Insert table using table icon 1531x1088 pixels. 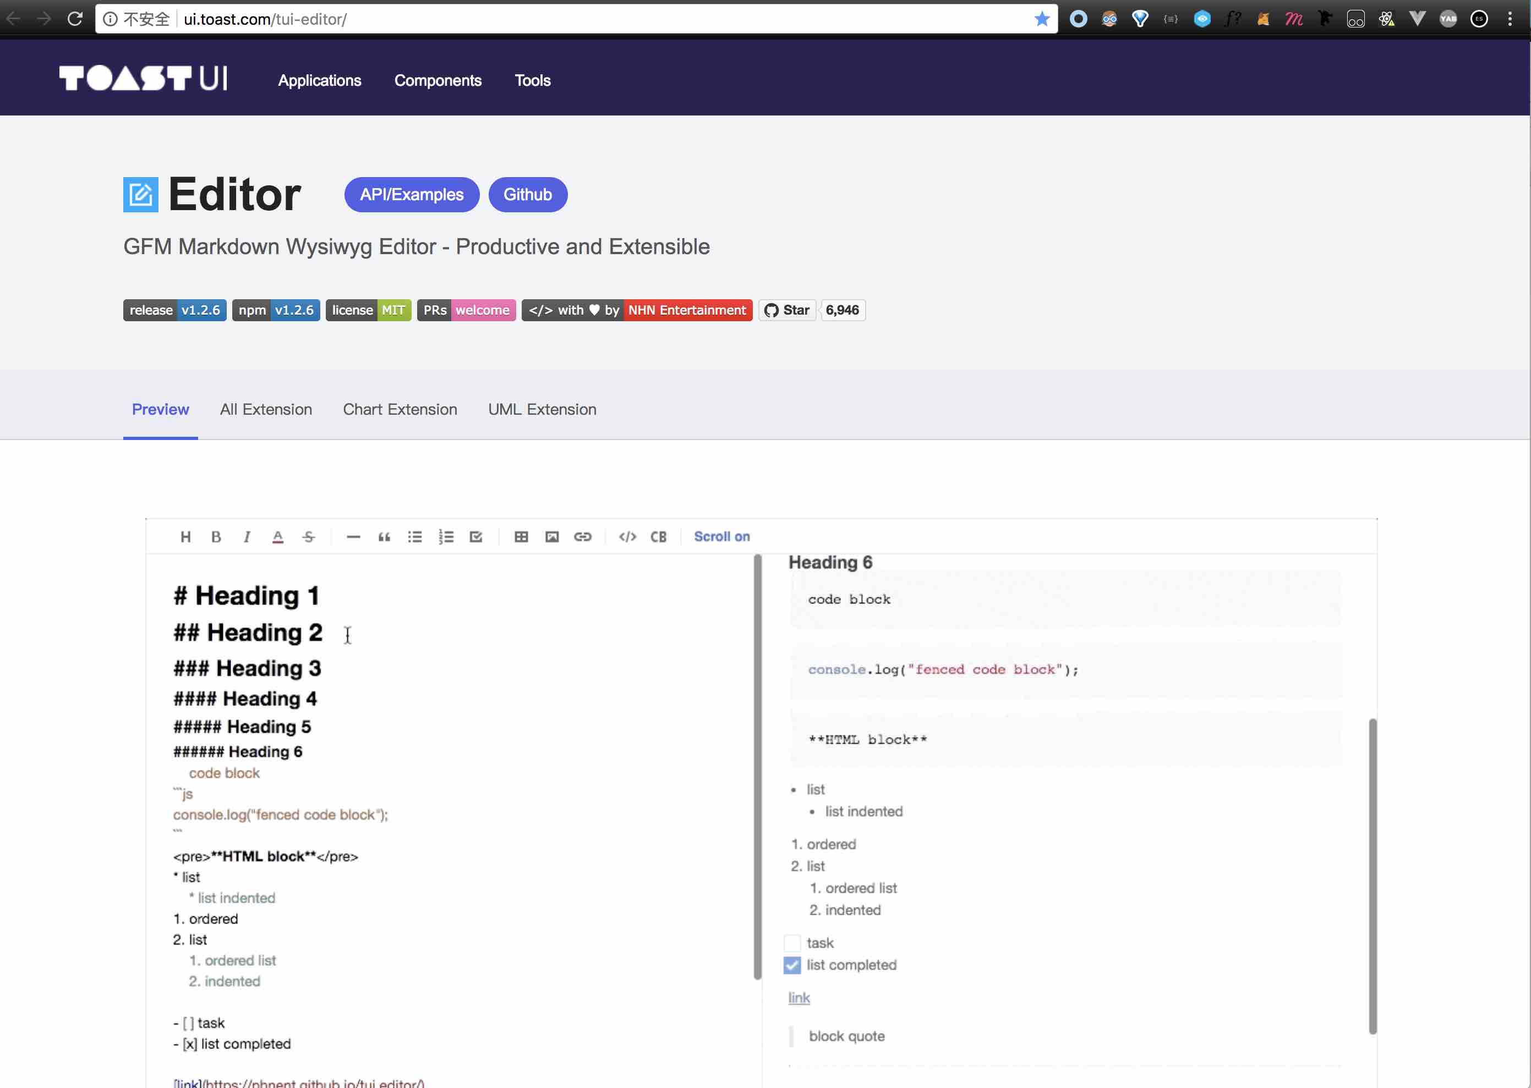521,537
